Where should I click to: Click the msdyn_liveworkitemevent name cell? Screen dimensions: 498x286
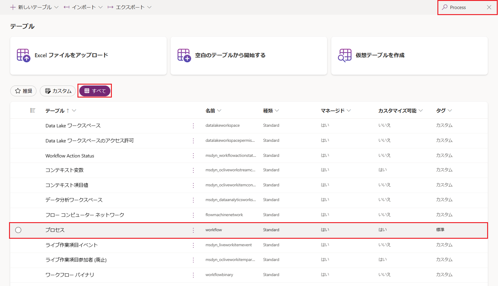229,245
